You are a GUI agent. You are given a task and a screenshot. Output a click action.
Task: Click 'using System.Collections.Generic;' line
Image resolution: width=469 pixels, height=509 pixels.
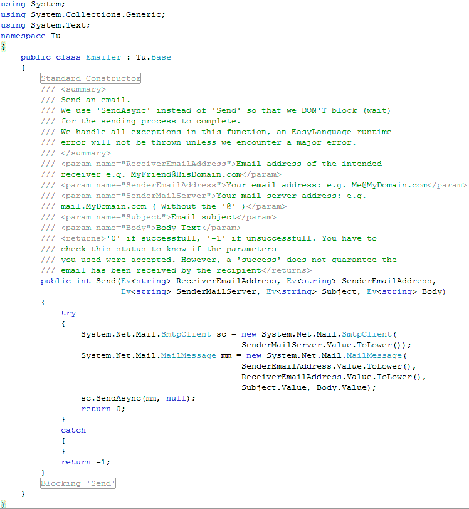tap(83, 15)
